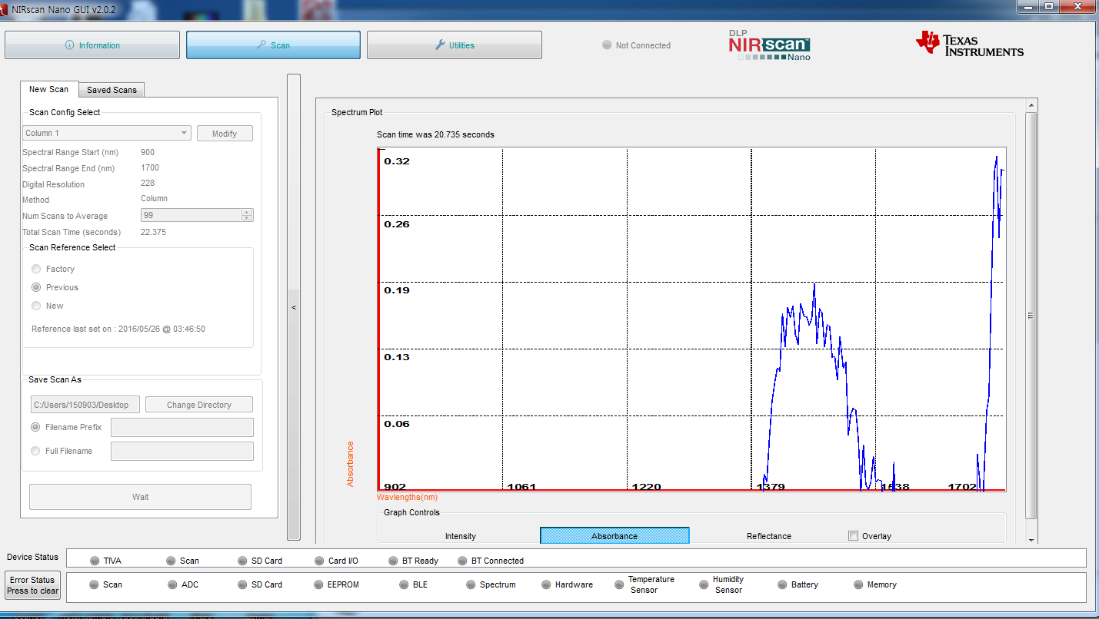Click 'Scan time was 20.735 seconds' text
This screenshot has width=1099, height=619.
[435, 134]
